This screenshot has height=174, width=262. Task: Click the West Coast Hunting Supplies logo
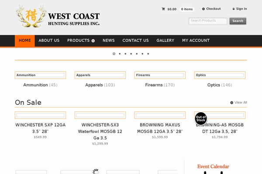[x=58, y=16]
